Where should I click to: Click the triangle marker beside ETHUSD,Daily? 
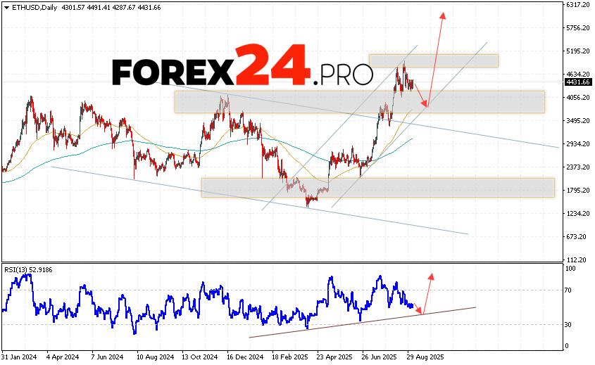[6, 7]
